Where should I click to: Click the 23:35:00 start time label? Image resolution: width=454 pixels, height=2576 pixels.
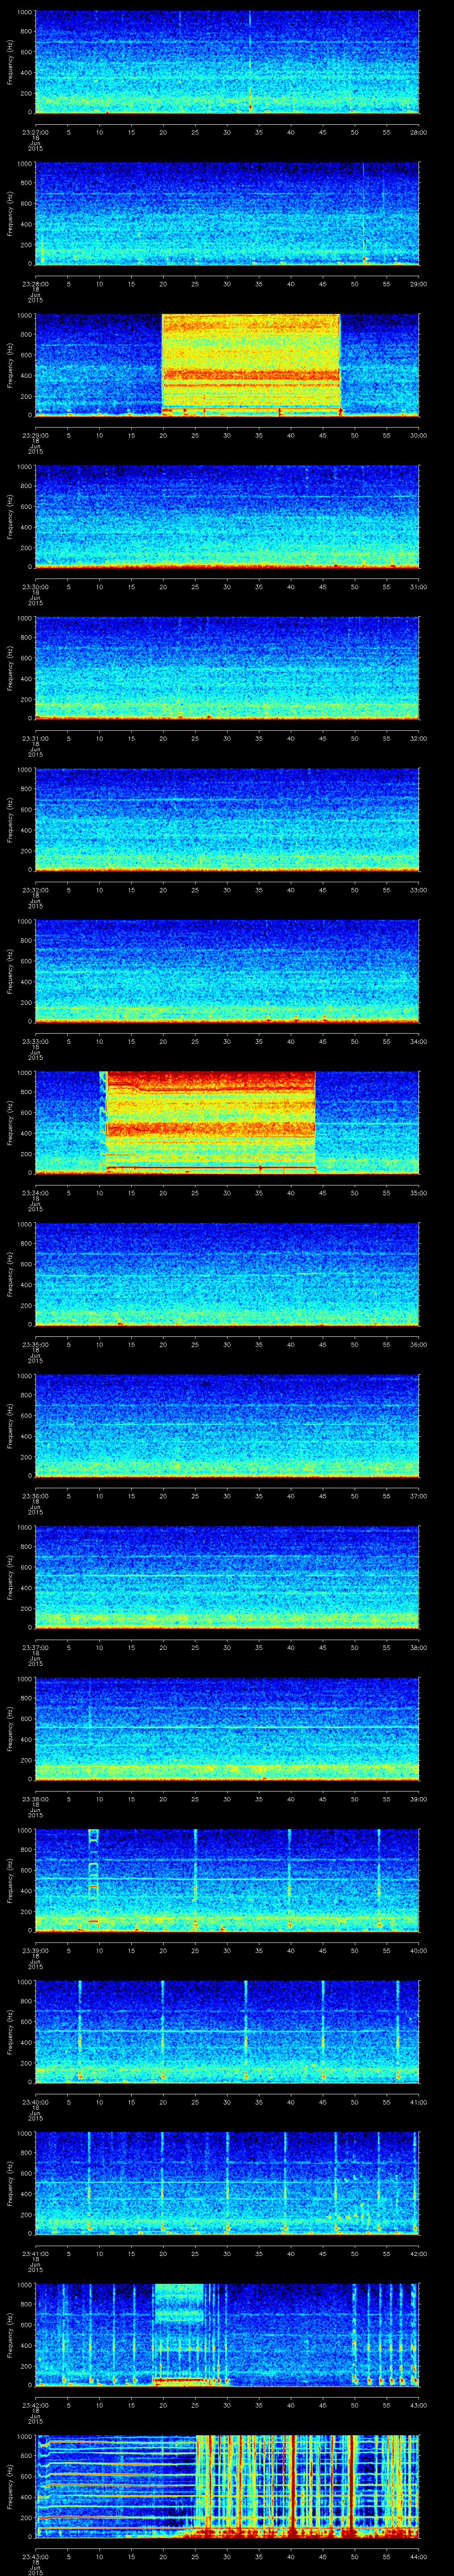point(35,1345)
